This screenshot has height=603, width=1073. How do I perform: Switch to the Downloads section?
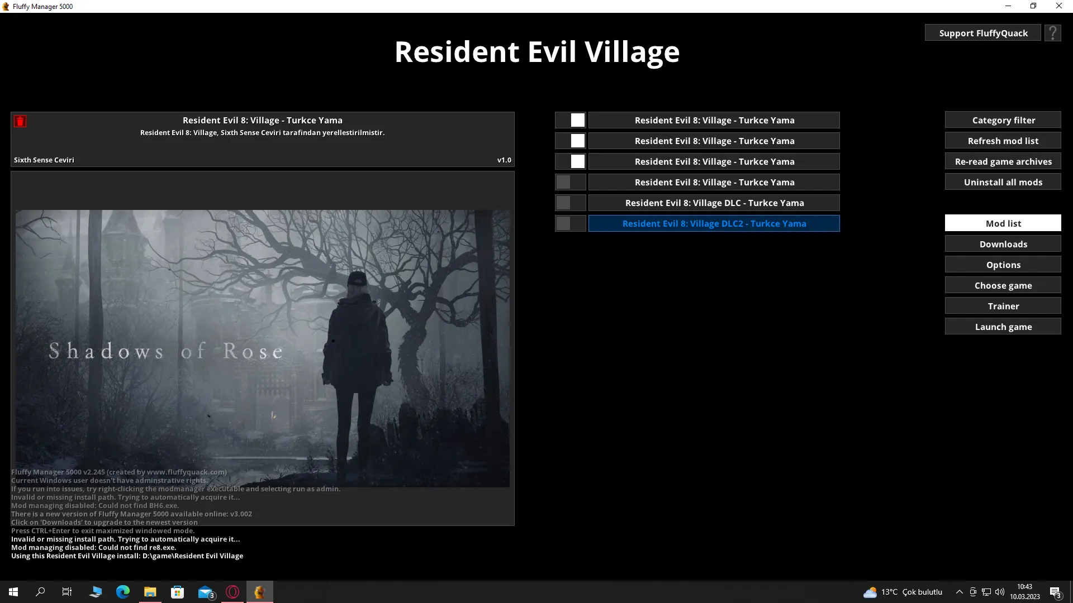click(x=1003, y=244)
